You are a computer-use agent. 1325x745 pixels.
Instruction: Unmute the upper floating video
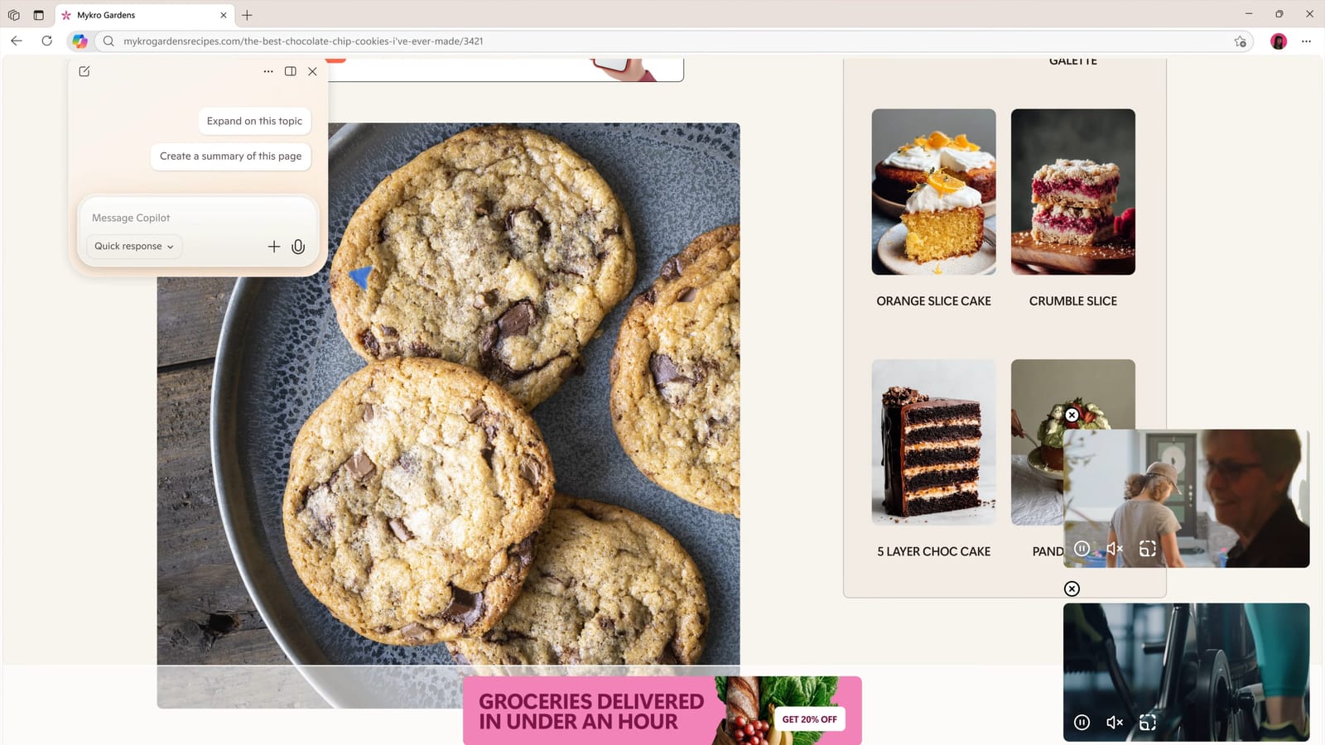click(x=1115, y=548)
